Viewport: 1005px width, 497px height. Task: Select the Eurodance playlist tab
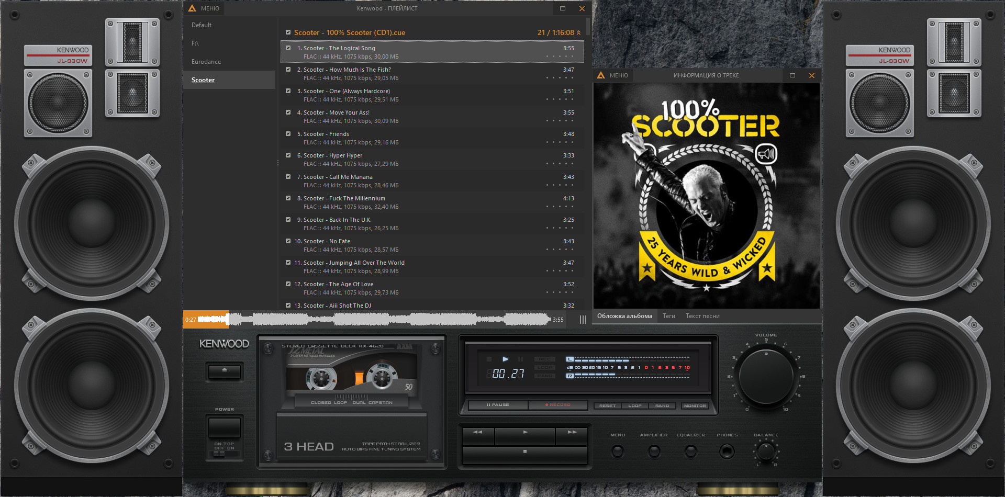tap(229, 62)
